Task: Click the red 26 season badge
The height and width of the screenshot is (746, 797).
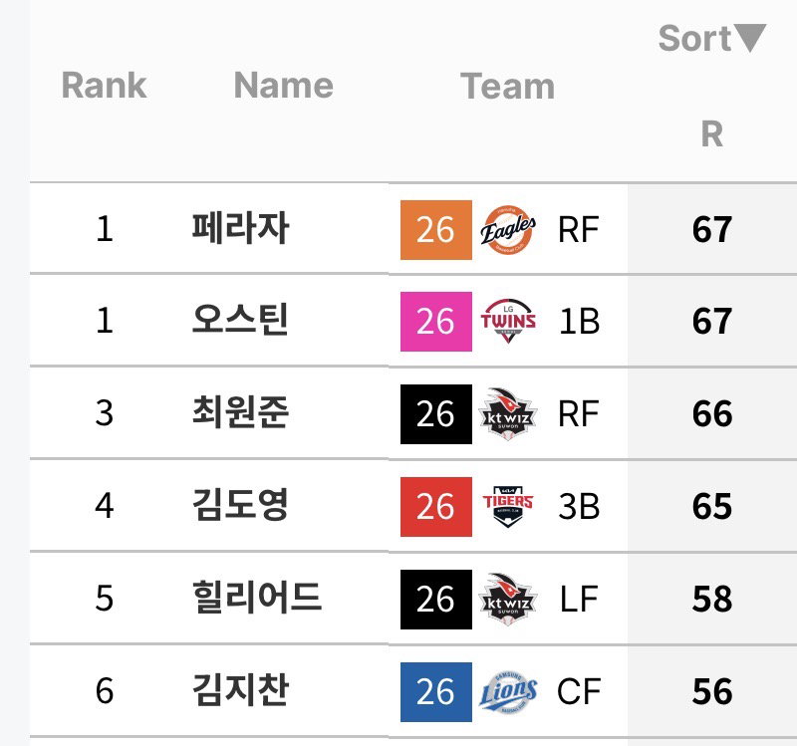Action: click(x=436, y=507)
